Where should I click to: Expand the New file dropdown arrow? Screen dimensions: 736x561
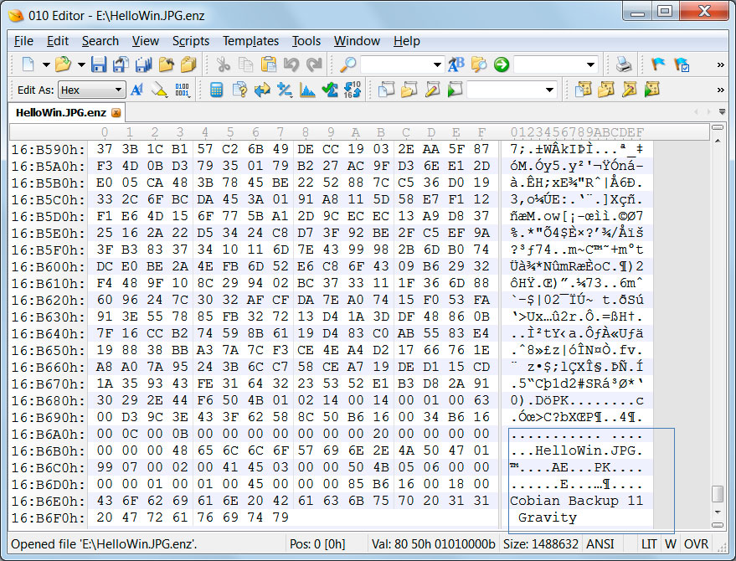[44, 64]
